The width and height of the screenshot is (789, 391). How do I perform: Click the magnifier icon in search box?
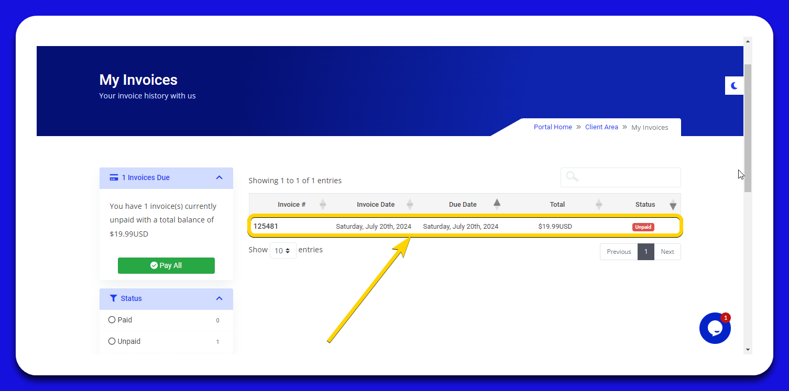coord(572,177)
